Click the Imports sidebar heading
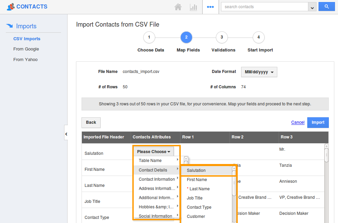The height and width of the screenshot is (223, 338). [x=26, y=26]
